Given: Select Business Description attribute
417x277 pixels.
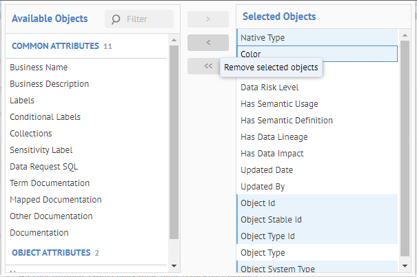Looking at the screenshot, I should coord(86,84).
